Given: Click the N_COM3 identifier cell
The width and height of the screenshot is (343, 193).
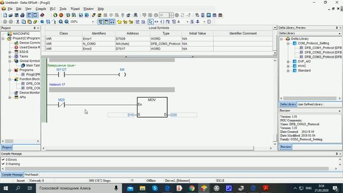Looking at the screenshot, I should click(x=99, y=44).
